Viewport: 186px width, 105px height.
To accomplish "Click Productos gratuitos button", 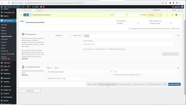I will tap(124, 84).
